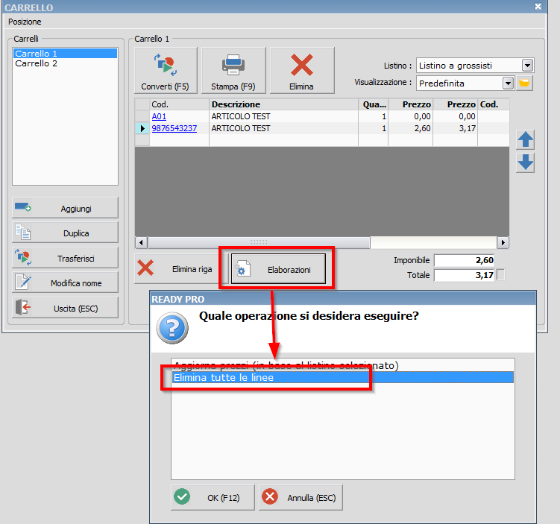Toggle the checkbox next to Totale

[501, 275]
